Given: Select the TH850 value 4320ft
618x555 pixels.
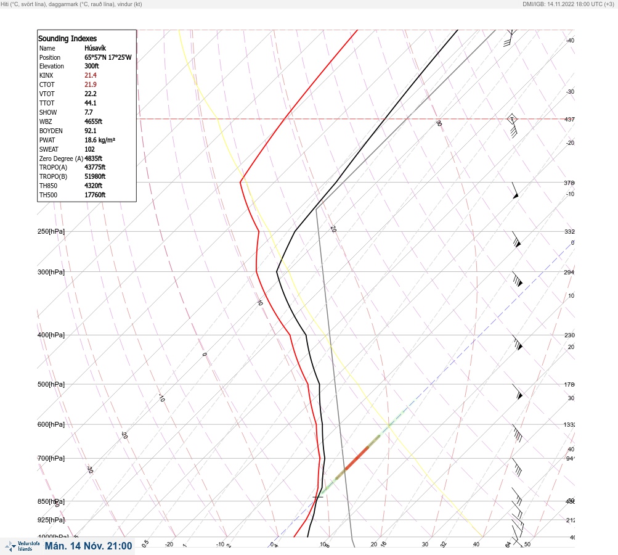Looking at the screenshot, I should [94, 186].
